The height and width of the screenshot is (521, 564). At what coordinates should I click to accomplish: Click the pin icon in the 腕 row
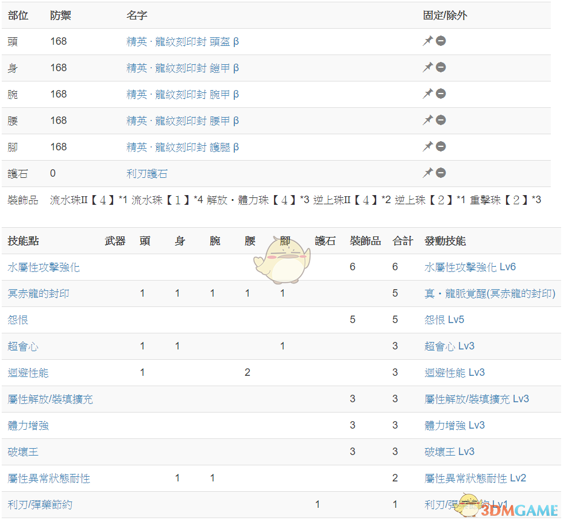427,94
